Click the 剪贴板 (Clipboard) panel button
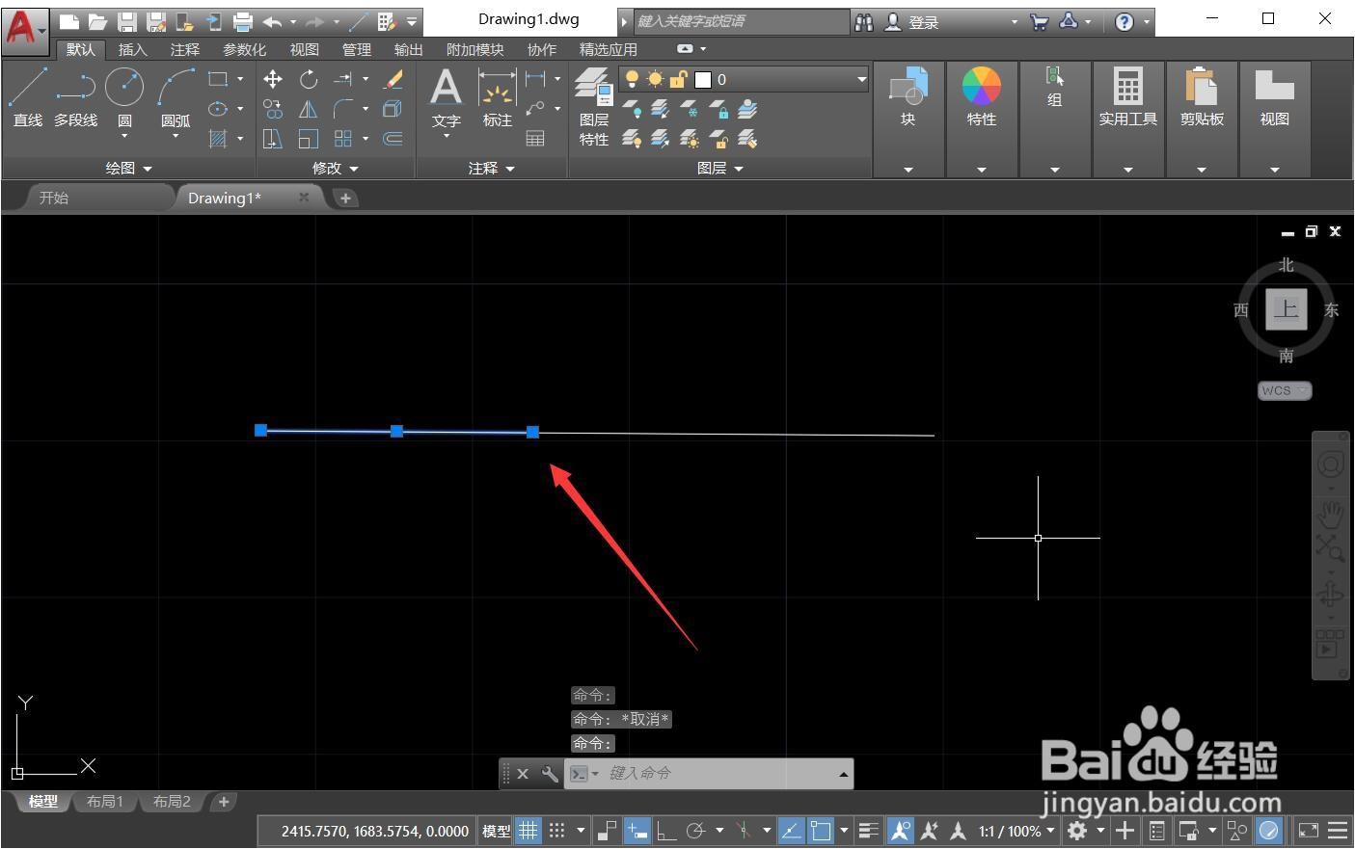The height and width of the screenshot is (849, 1355). [x=1202, y=97]
